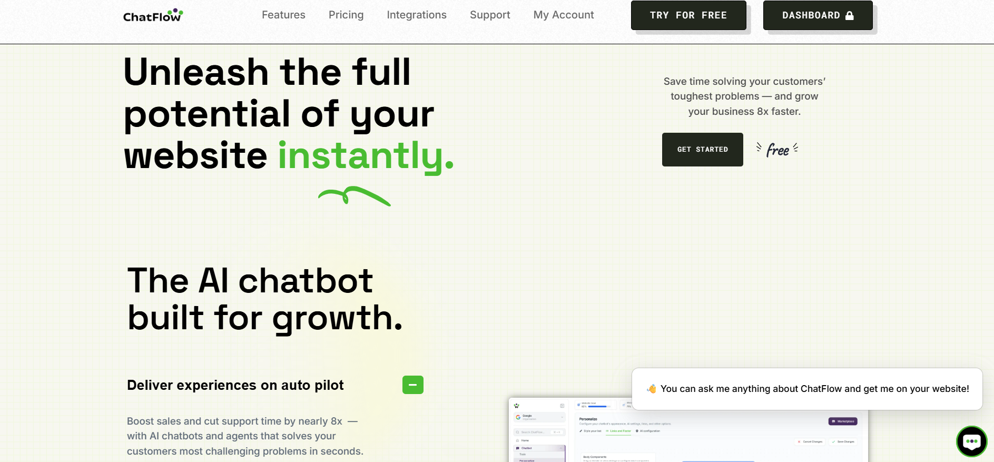Go to the Pricing page
Screen dimensions: 994x462
click(346, 15)
